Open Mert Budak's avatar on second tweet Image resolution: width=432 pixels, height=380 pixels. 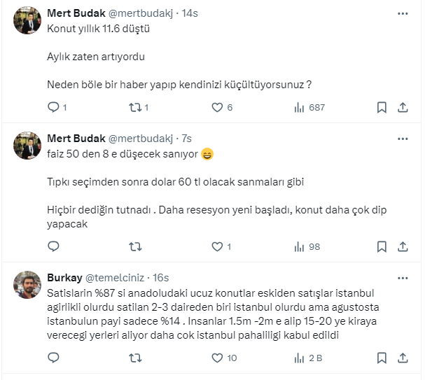[x=26, y=146]
